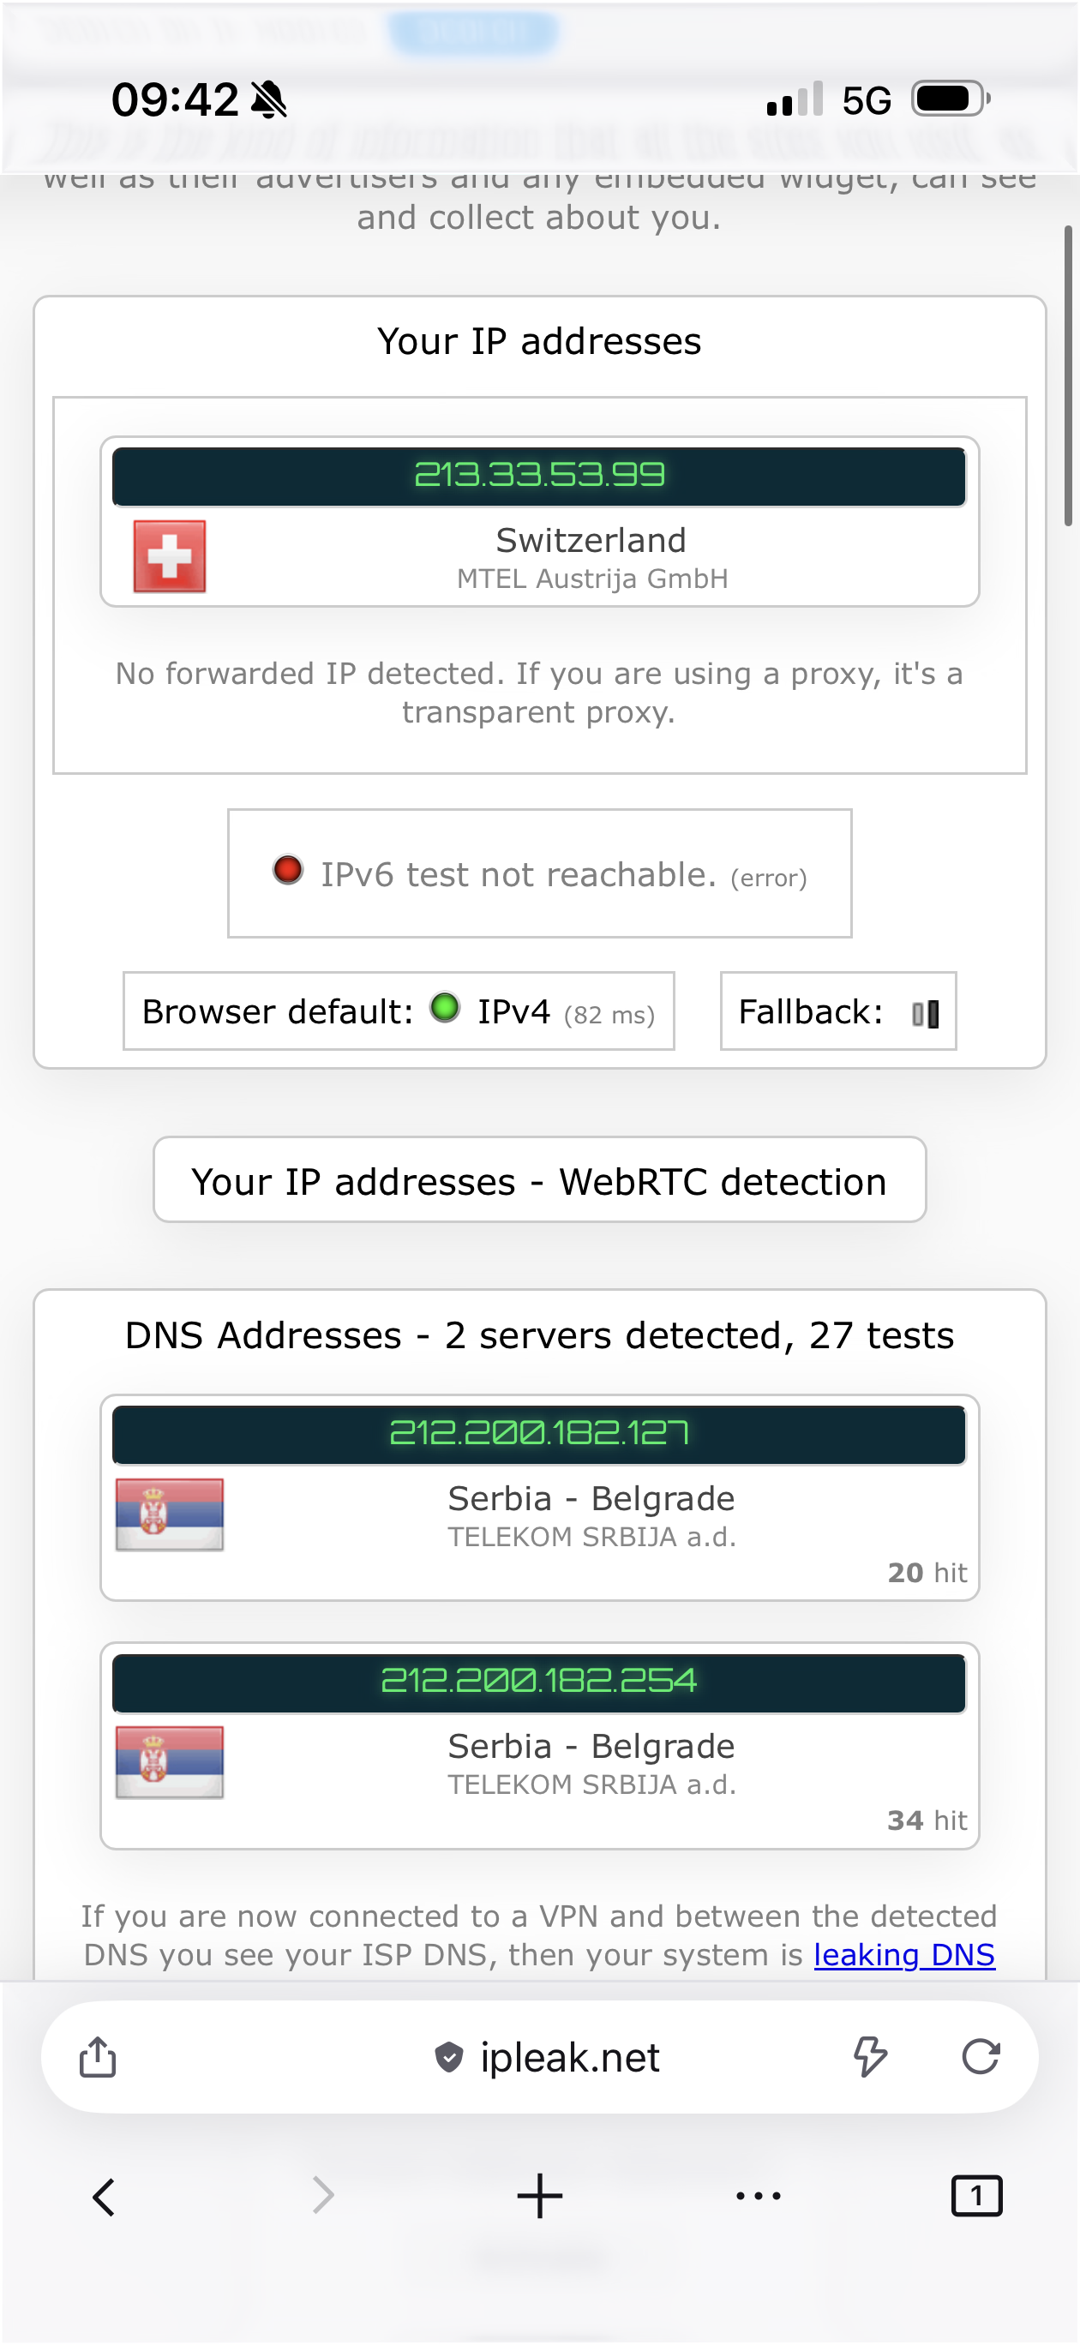Tap the ipleak.net address field
Screen dimensions: 1080x2345
[x=569, y=2057]
